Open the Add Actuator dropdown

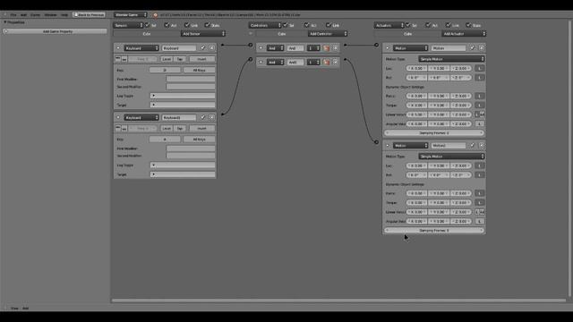click(x=464, y=34)
